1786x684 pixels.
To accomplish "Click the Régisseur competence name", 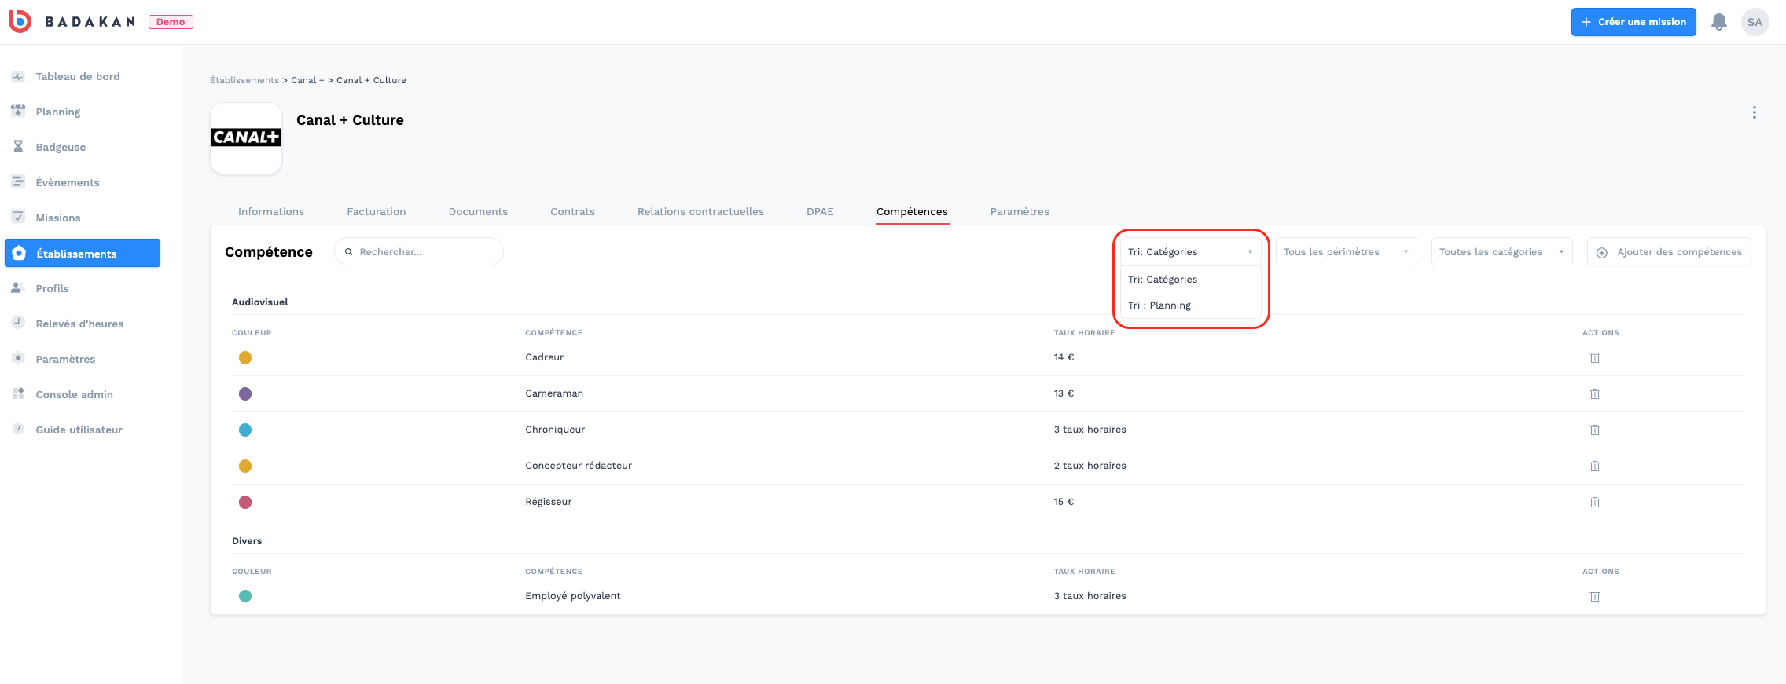I will (549, 502).
